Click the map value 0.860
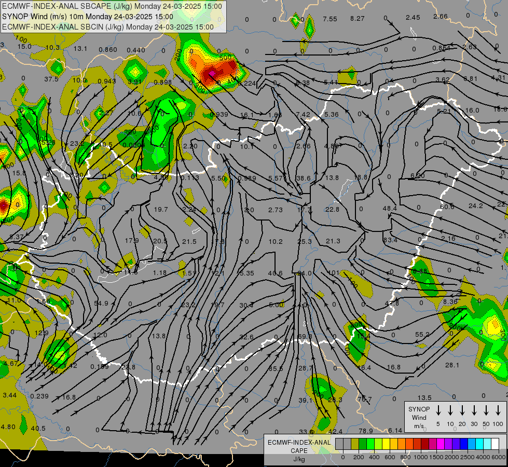508x467 pixels. (x=108, y=50)
